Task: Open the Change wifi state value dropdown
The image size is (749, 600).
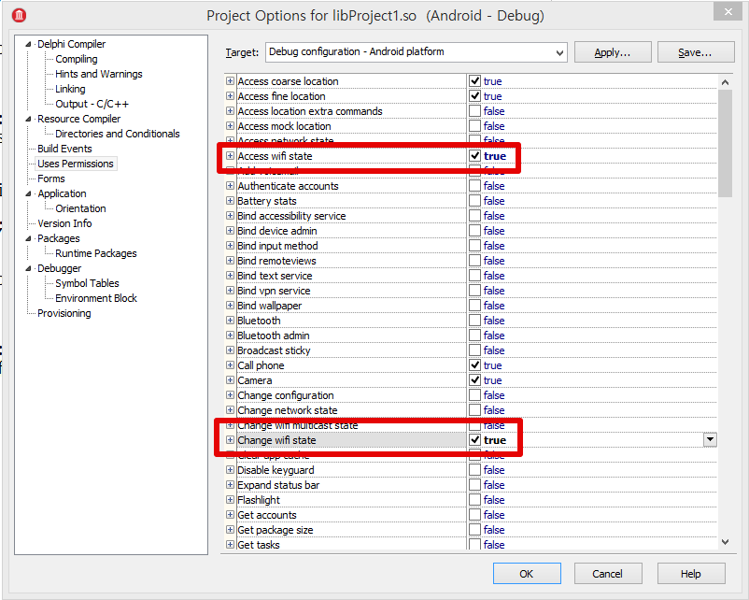Action: (x=710, y=440)
